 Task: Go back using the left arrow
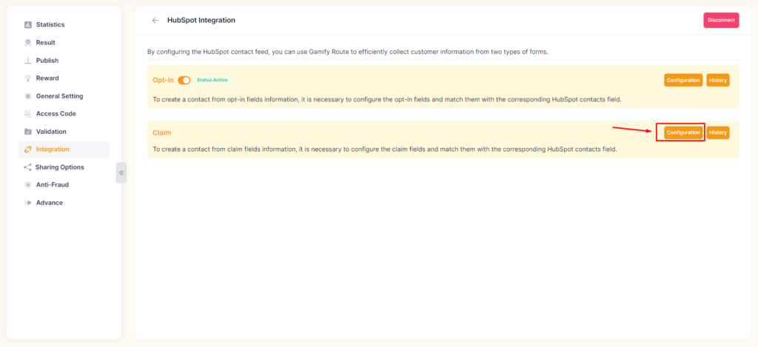[x=155, y=20]
